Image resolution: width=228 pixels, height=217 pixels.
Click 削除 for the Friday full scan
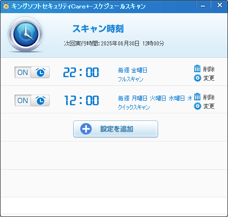(x=209, y=69)
